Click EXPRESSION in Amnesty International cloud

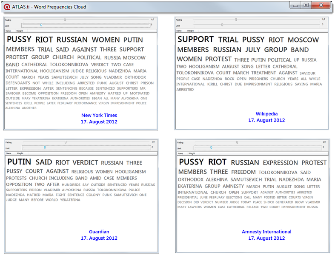(281, 163)
